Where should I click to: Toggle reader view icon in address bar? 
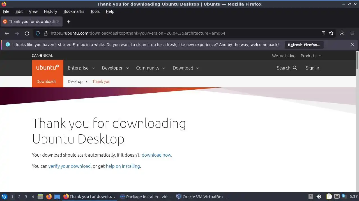323,33
